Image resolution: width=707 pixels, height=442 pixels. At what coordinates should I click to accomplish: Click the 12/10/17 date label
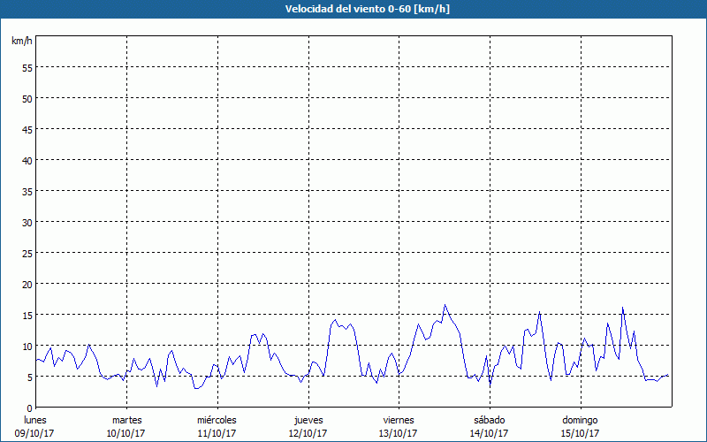click(x=308, y=433)
